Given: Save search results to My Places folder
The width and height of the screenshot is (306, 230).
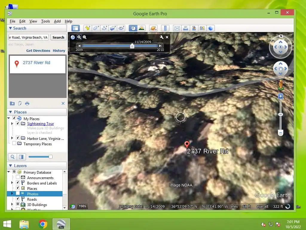Looking at the screenshot, I should pyautogui.click(x=12, y=103).
